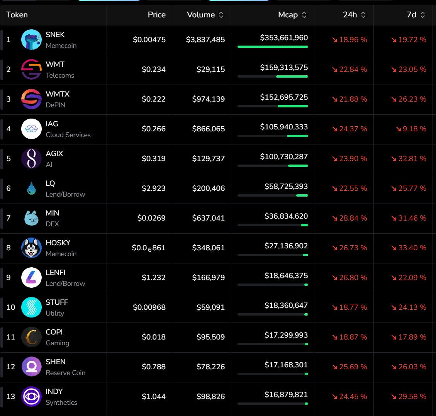The height and width of the screenshot is (416, 436).
Task: Select STUFF price $0.00968
Action: click(149, 307)
